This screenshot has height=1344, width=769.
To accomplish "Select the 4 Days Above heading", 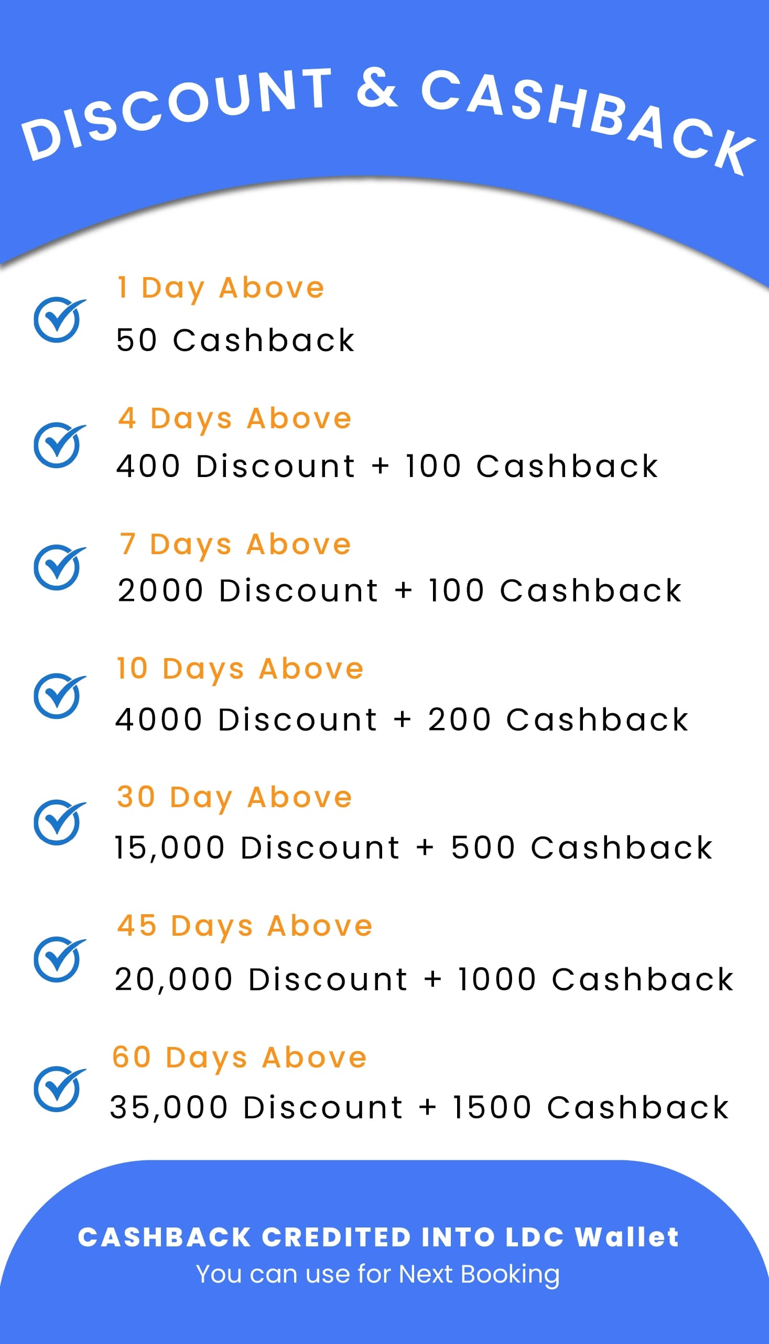I will 234,420.
